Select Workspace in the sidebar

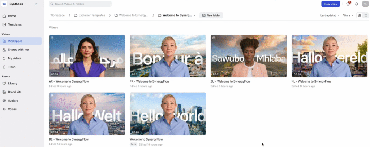(21, 41)
